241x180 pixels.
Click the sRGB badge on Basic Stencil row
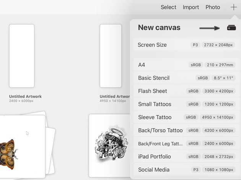(x=203, y=78)
